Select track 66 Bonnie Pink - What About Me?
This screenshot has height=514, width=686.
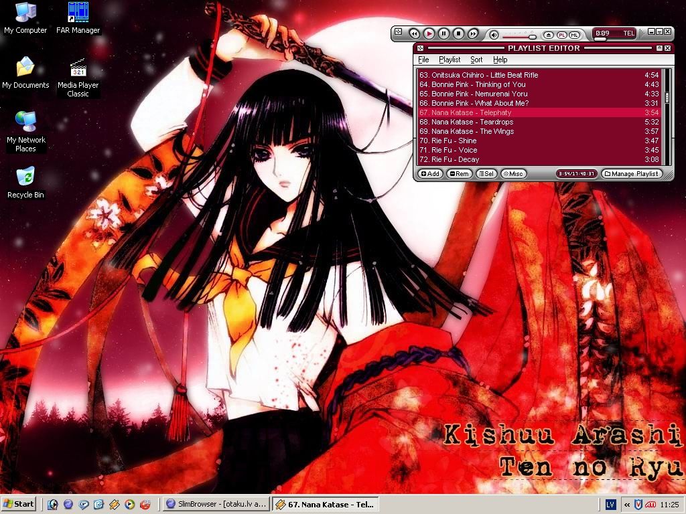[539, 103]
